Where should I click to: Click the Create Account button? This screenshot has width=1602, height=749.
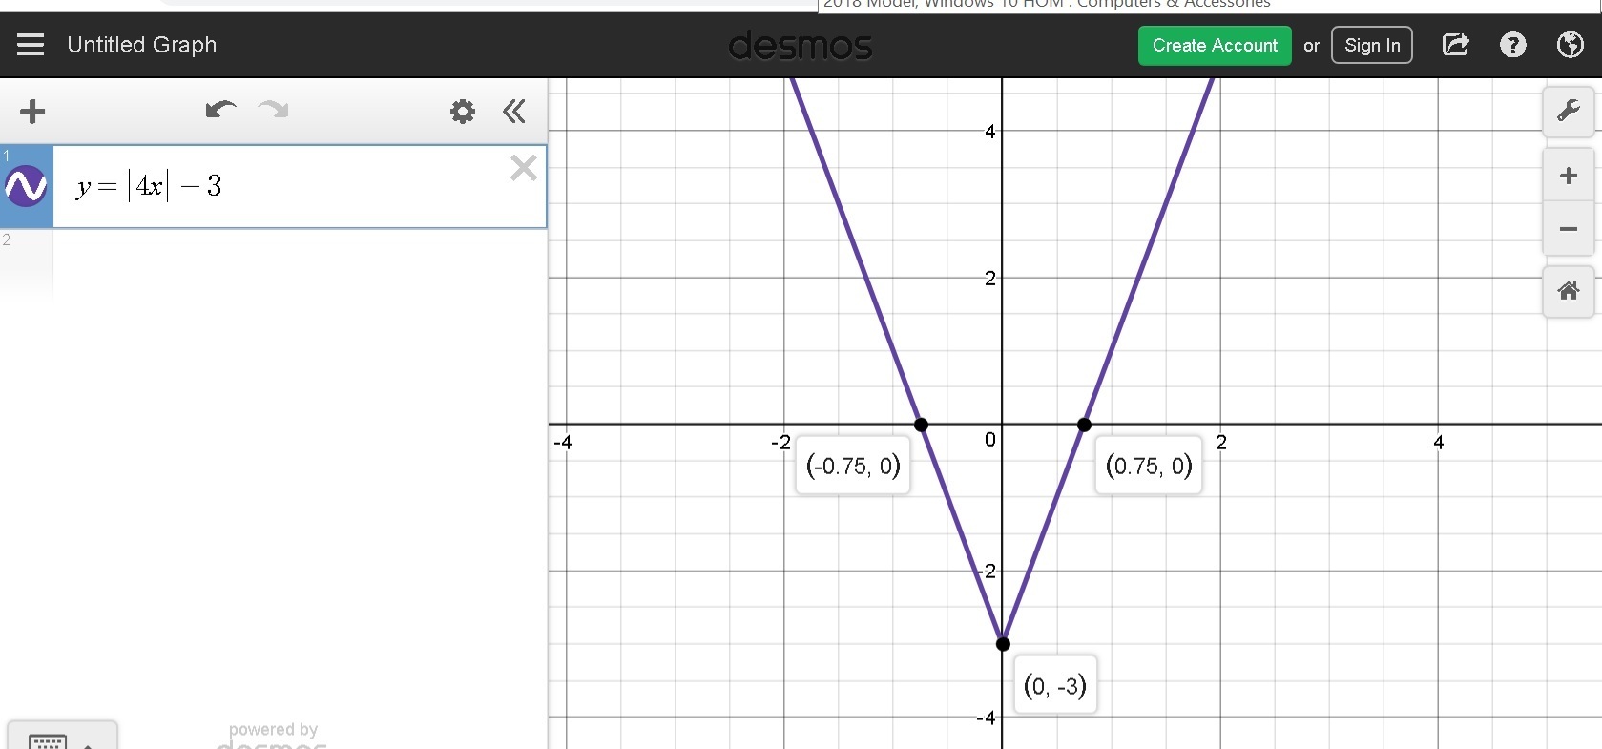(x=1215, y=45)
